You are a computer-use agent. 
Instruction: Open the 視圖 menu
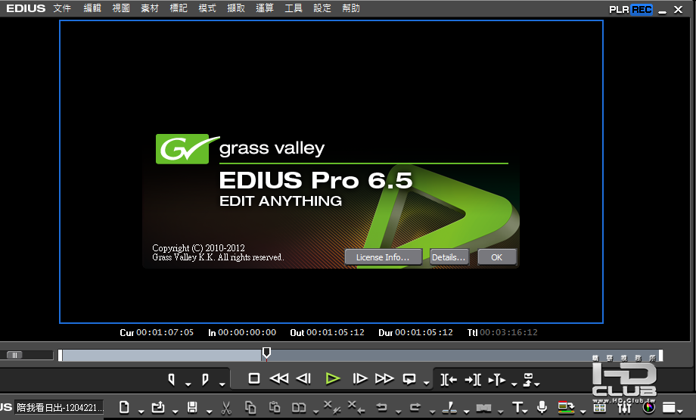click(121, 8)
